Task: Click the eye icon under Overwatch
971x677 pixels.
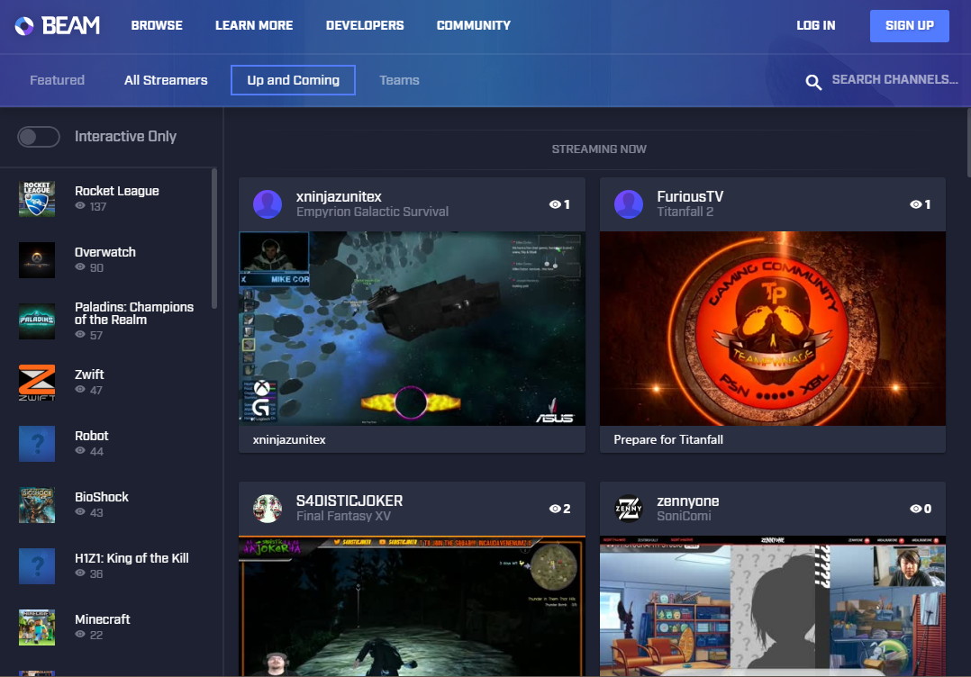Action: point(80,267)
